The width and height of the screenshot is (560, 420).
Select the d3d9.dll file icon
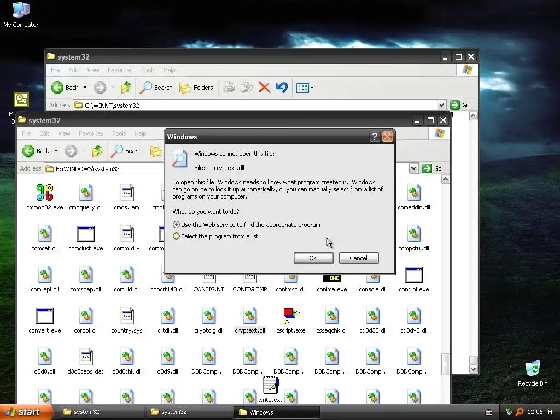click(x=168, y=357)
